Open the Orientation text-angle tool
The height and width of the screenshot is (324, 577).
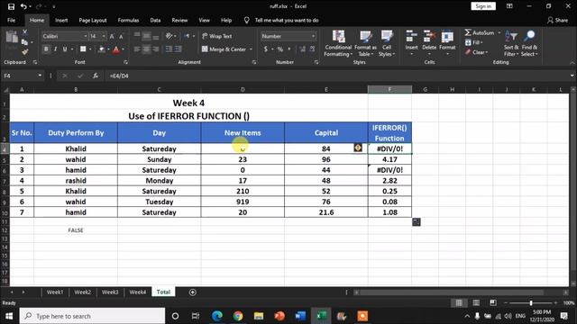click(x=169, y=36)
